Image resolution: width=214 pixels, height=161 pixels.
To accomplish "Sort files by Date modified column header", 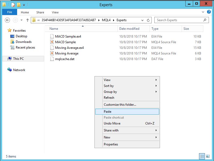I will coord(129,29).
